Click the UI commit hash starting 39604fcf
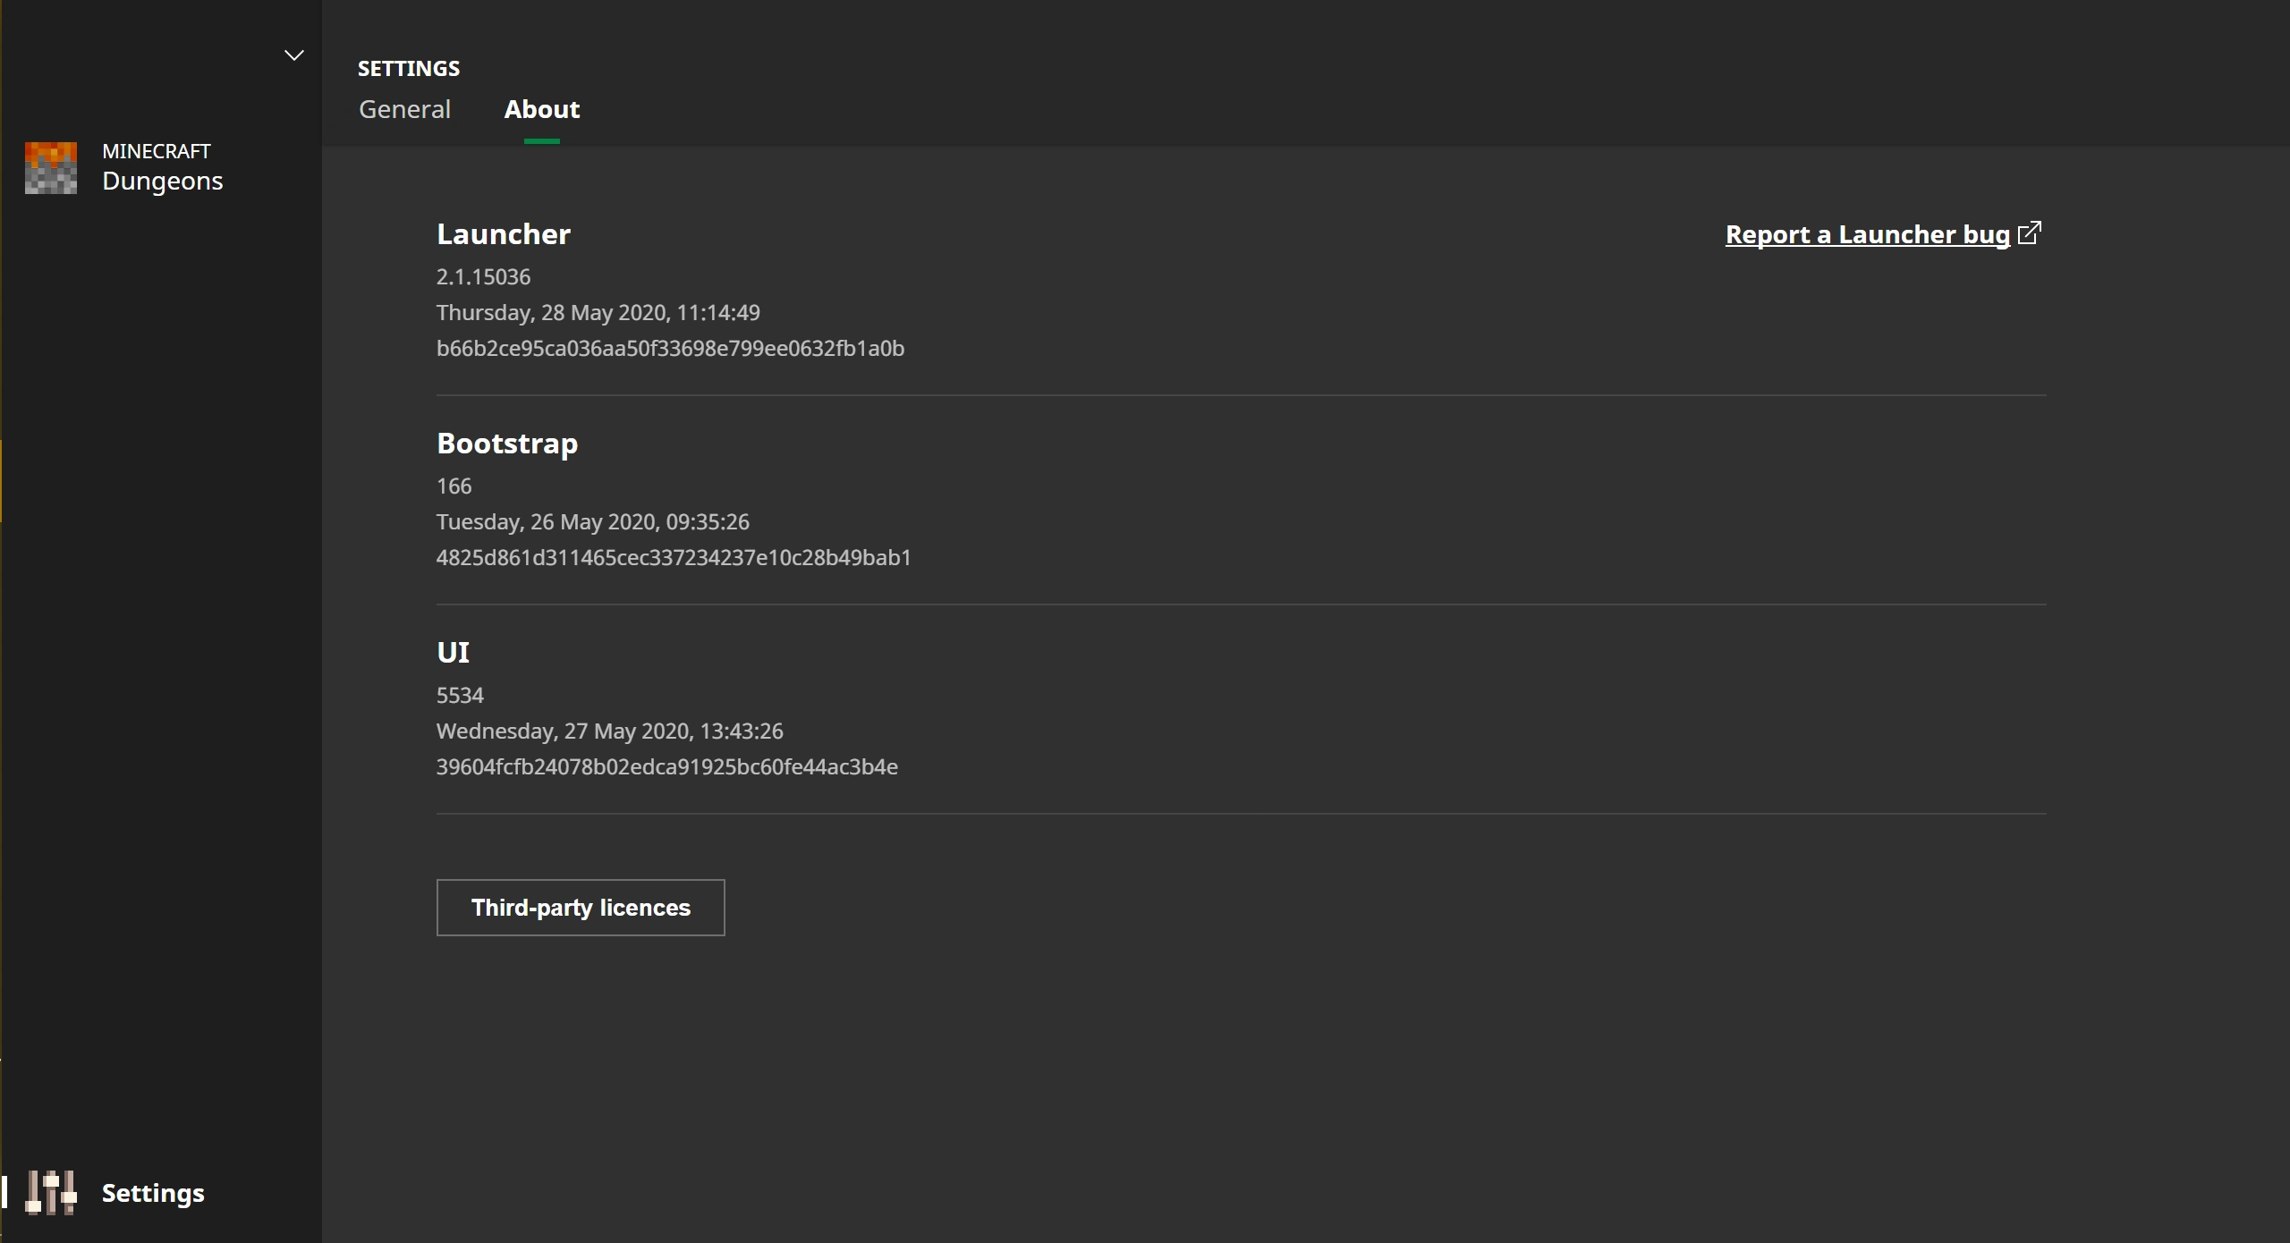Screen dimensions: 2290x1243 tap(666, 767)
